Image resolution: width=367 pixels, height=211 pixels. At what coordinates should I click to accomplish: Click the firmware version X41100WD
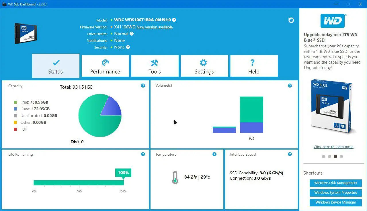tap(125, 27)
